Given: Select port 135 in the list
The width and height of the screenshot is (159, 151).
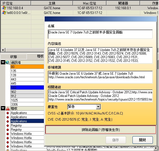Looking at the screenshot, I should (27, 71).
